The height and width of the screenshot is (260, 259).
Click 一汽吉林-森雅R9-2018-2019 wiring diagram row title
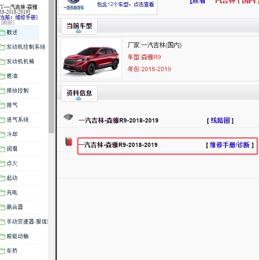click(118, 120)
